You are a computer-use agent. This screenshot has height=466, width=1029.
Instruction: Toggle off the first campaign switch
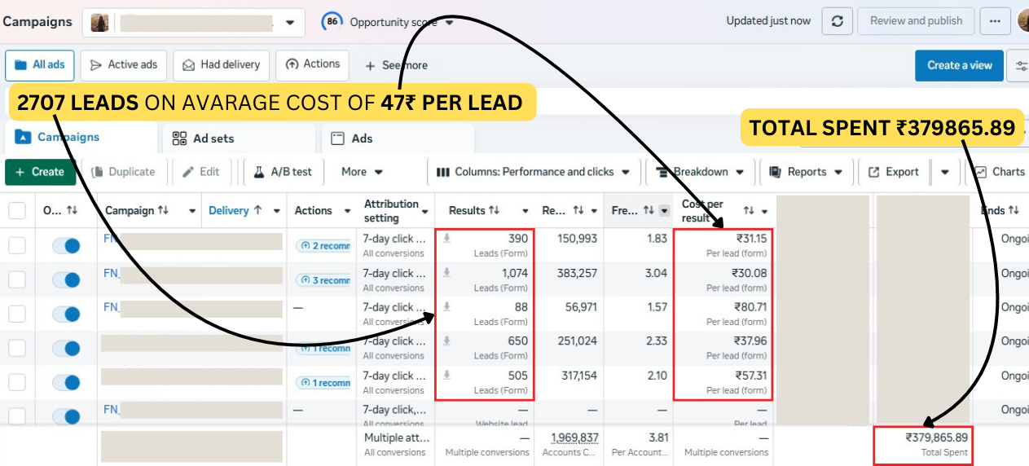click(66, 245)
